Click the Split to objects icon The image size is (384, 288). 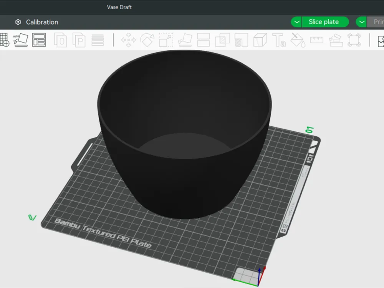click(61, 40)
